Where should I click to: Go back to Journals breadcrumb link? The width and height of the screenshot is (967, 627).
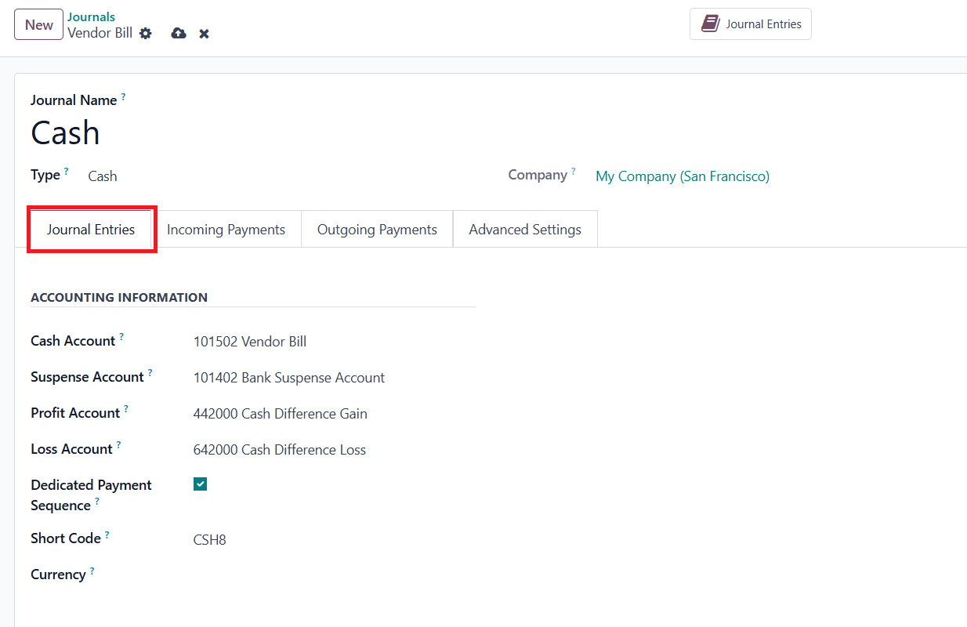point(91,16)
